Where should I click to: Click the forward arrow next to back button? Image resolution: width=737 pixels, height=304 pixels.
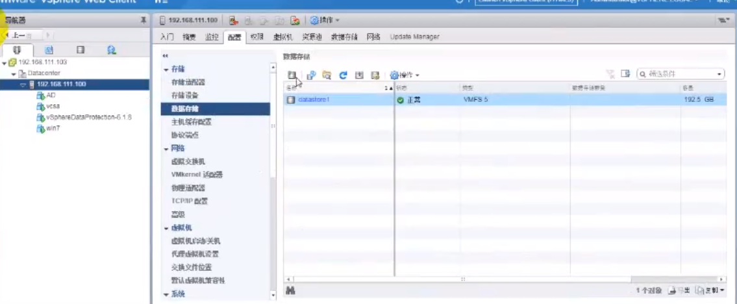(x=49, y=35)
